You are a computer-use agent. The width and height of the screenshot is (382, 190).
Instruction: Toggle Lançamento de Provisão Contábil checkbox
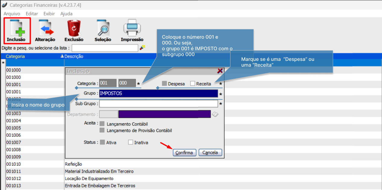coord(102,130)
